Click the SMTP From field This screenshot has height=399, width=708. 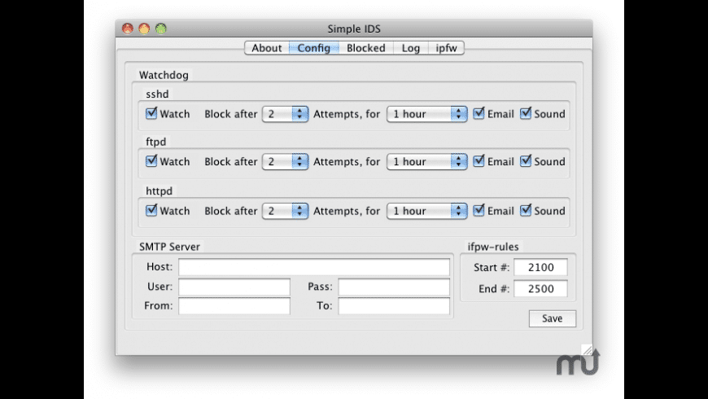coord(234,306)
